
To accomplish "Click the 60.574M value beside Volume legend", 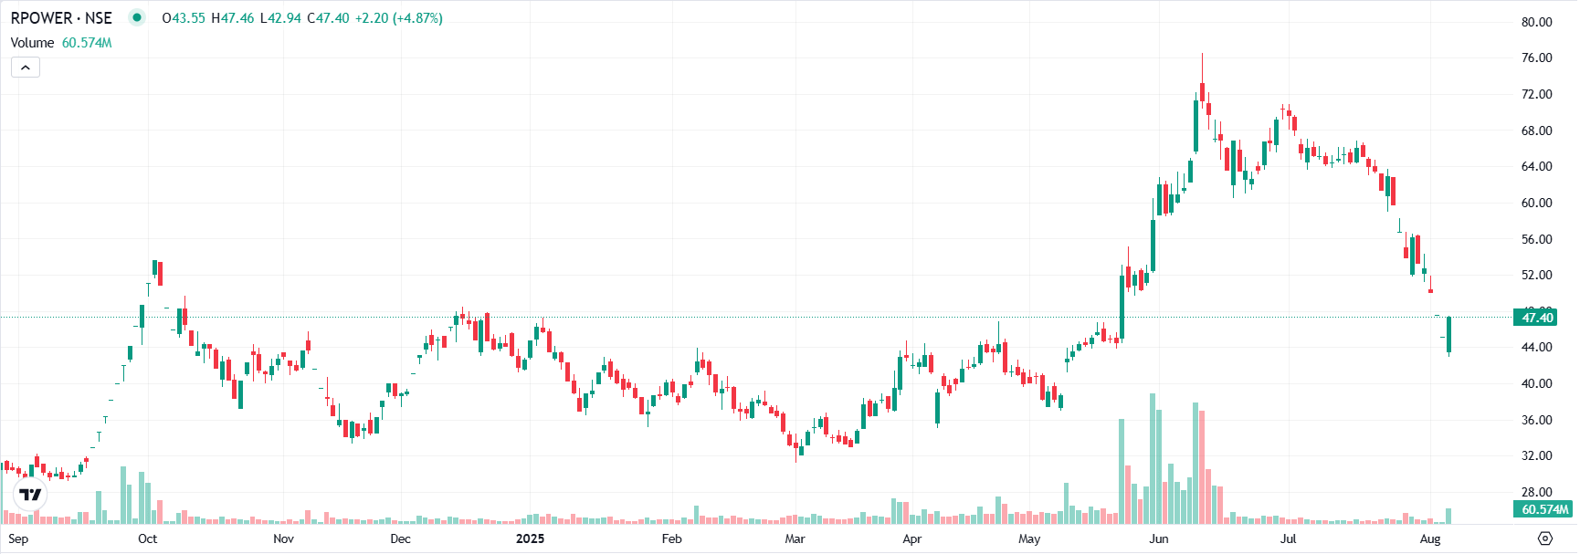I will click(87, 43).
